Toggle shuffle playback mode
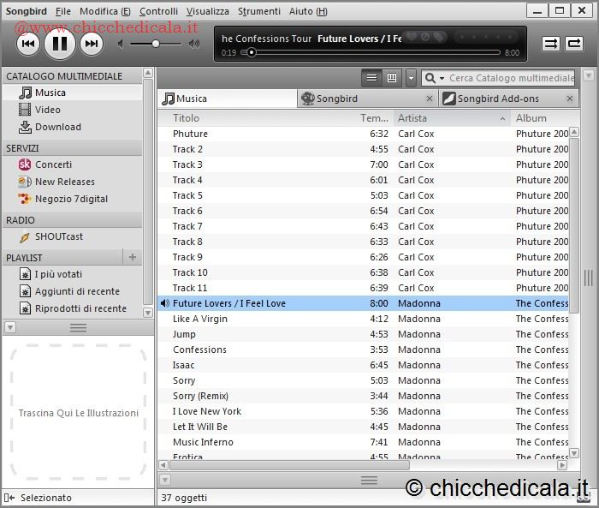The image size is (599, 508). [551, 44]
